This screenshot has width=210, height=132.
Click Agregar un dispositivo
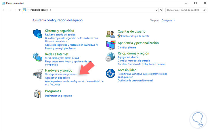(x=57, y=78)
